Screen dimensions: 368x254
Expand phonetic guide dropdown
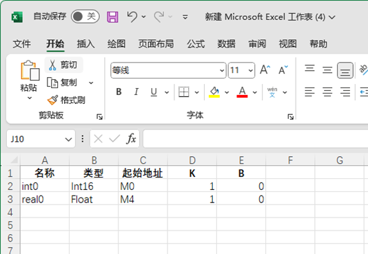(285, 92)
